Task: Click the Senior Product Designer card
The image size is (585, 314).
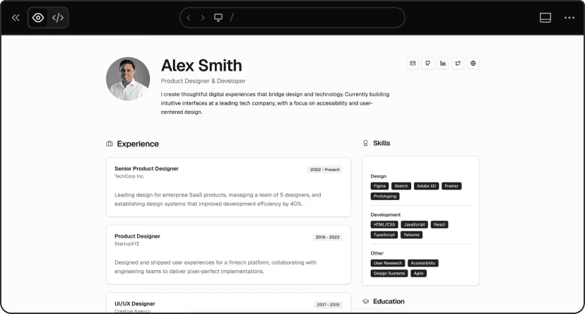Action: [x=228, y=187]
